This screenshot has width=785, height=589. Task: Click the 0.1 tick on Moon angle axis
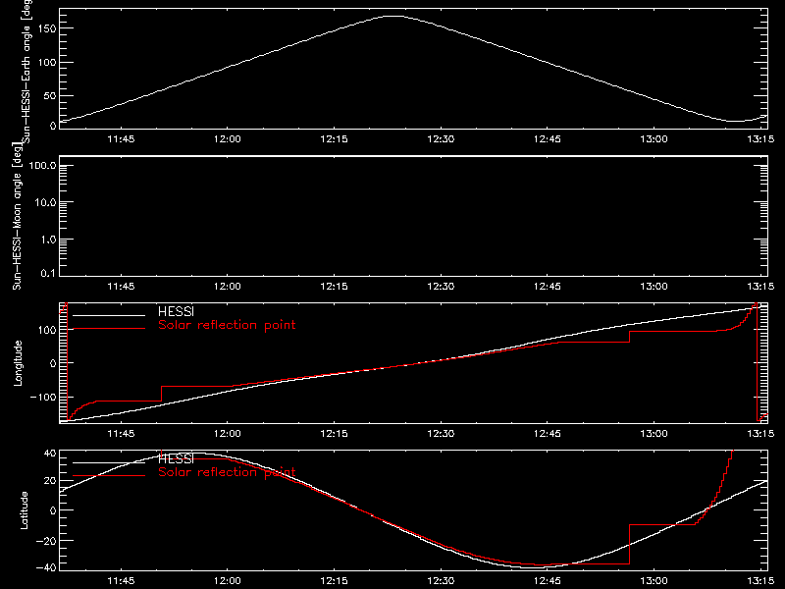tap(48, 273)
